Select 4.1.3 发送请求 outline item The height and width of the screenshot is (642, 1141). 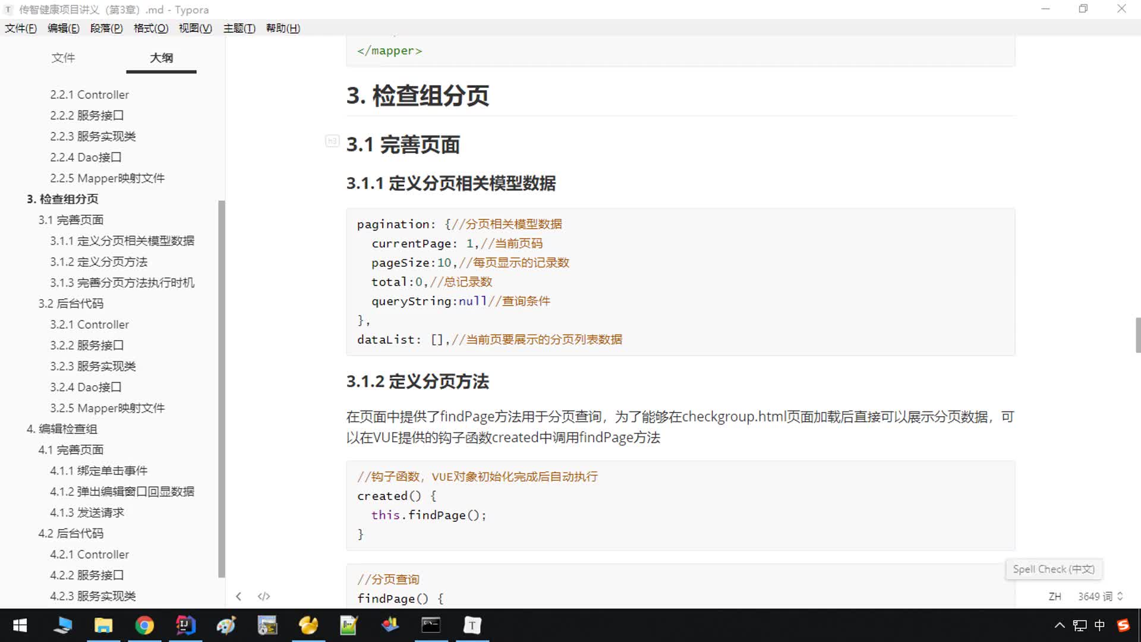tap(87, 512)
